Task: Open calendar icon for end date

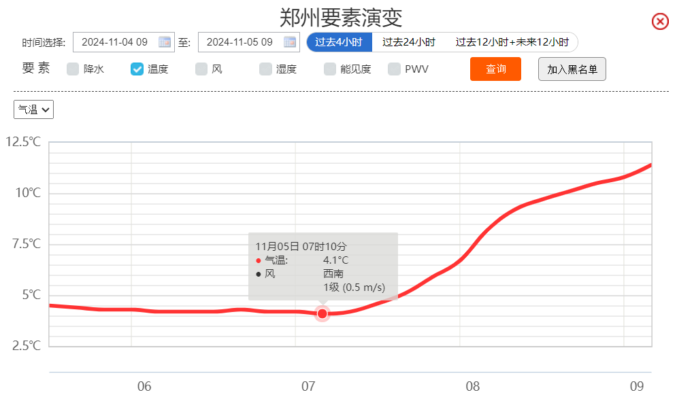Action: (290, 42)
